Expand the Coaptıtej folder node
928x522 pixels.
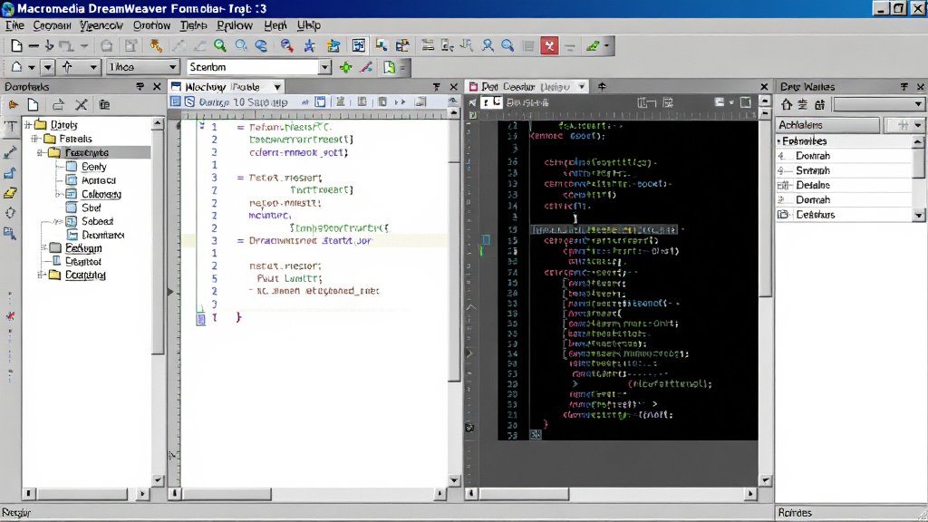coord(41,275)
